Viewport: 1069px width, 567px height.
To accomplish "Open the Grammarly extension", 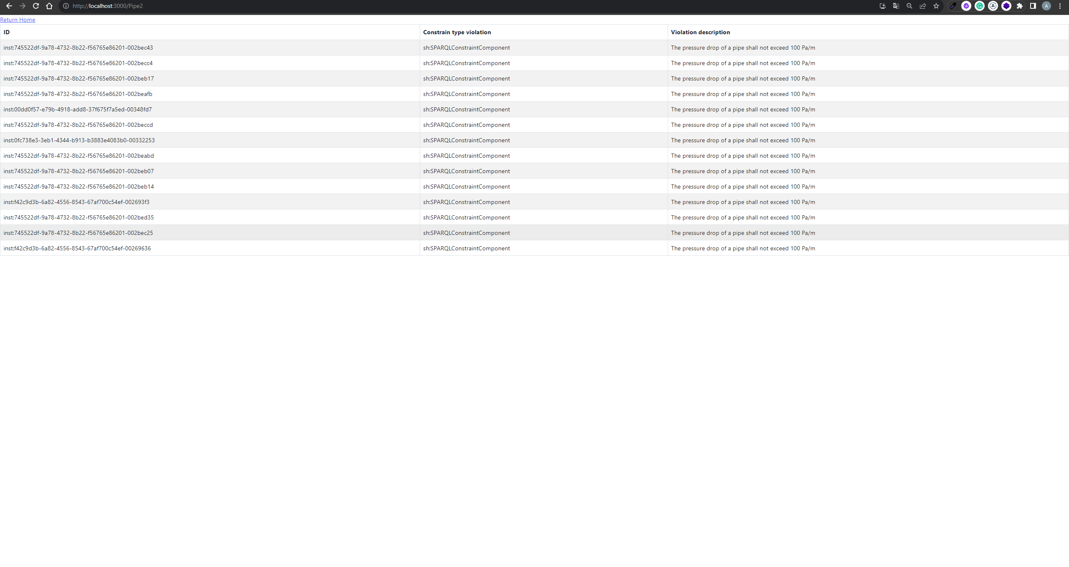I will click(980, 6).
